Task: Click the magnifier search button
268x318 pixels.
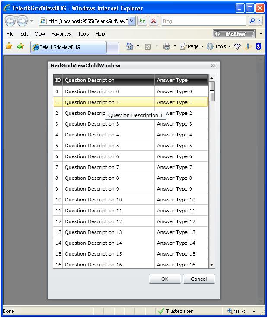Action: (x=252, y=21)
